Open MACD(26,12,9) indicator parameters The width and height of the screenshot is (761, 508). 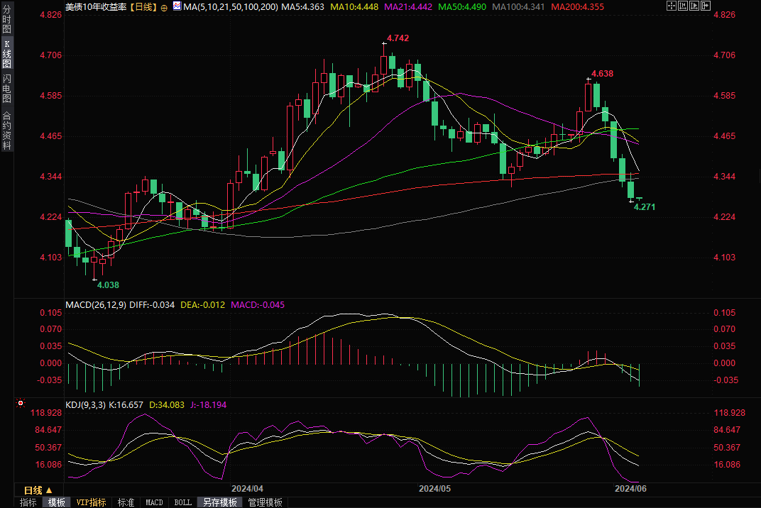click(x=95, y=304)
